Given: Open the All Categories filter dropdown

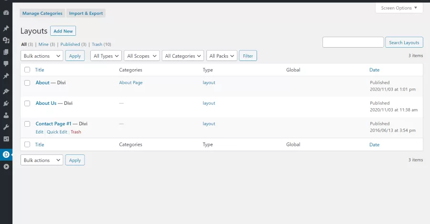Looking at the screenshot, I should 183,56.
